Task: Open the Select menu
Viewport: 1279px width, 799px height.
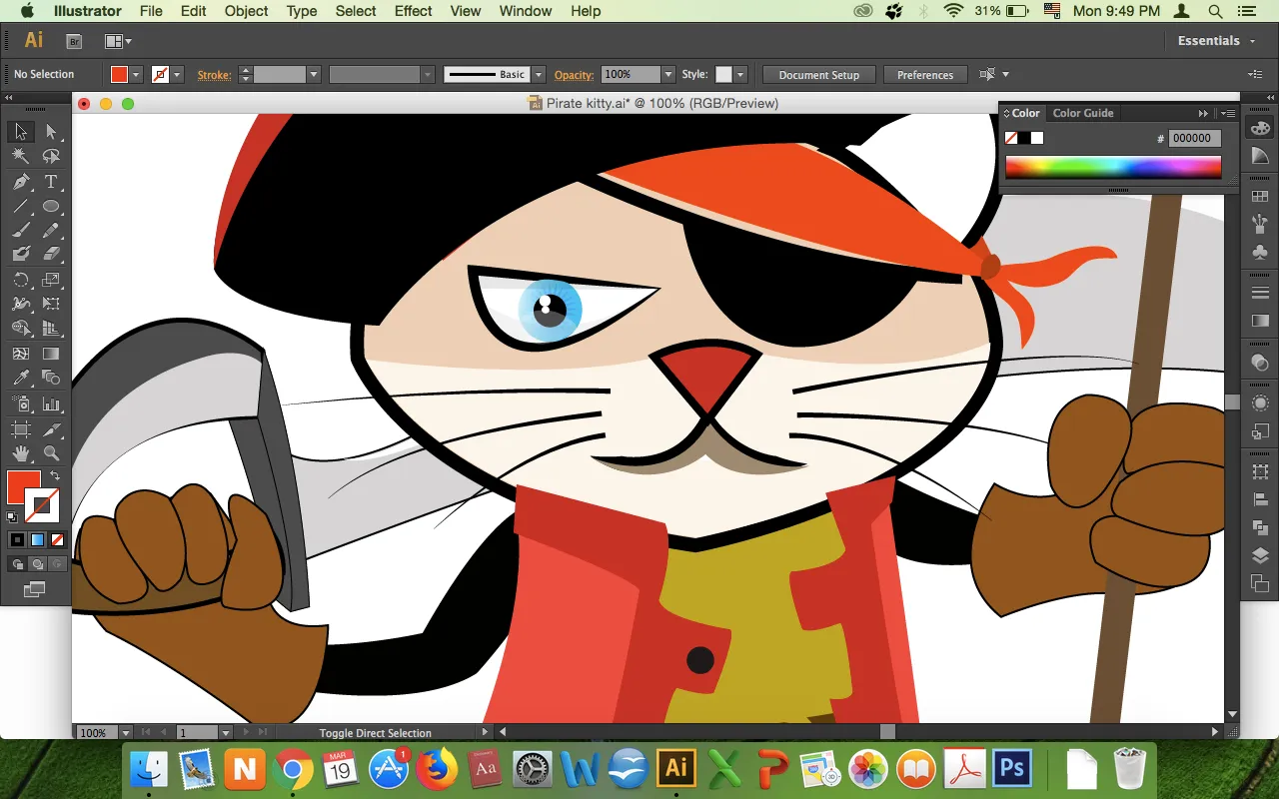Action: pos(356,11)
